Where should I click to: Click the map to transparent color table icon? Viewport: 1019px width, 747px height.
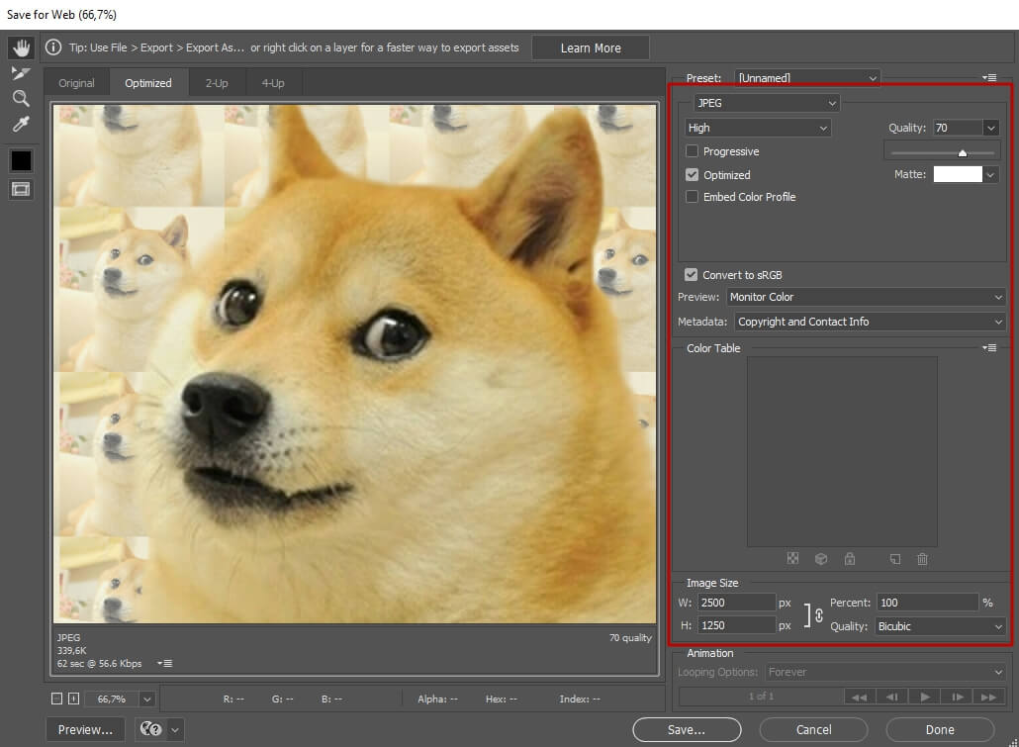[792, 558]
